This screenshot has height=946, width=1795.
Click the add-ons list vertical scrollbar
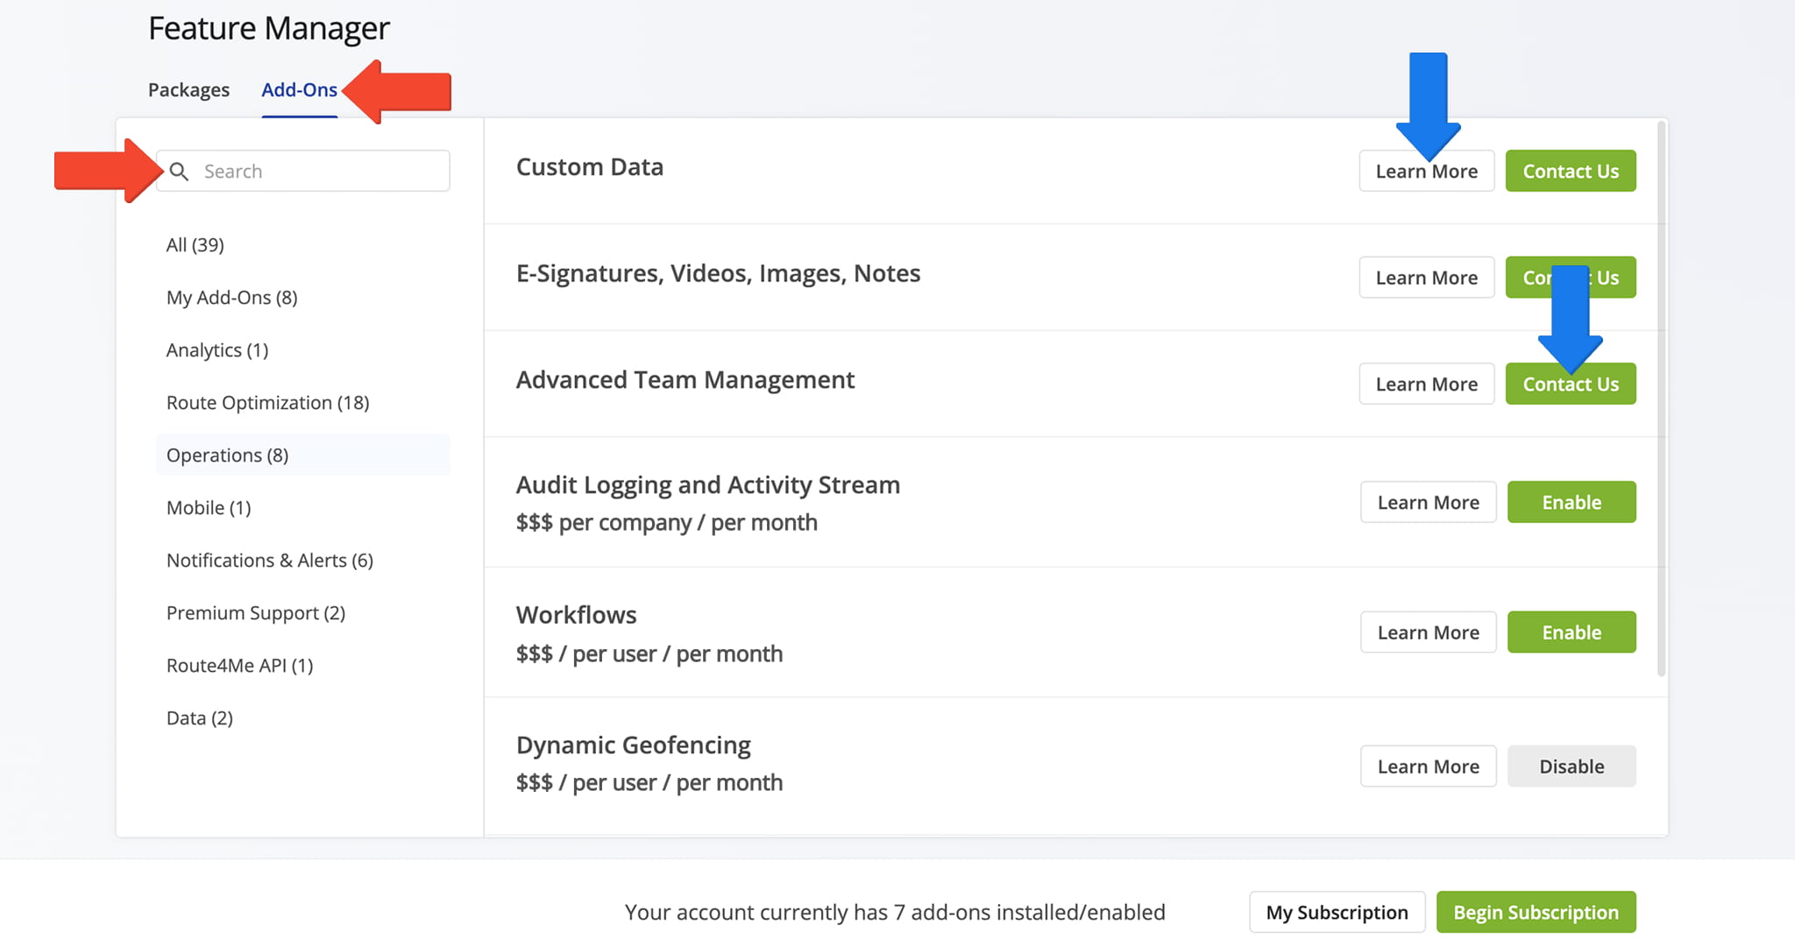[x=1661, y=399]
